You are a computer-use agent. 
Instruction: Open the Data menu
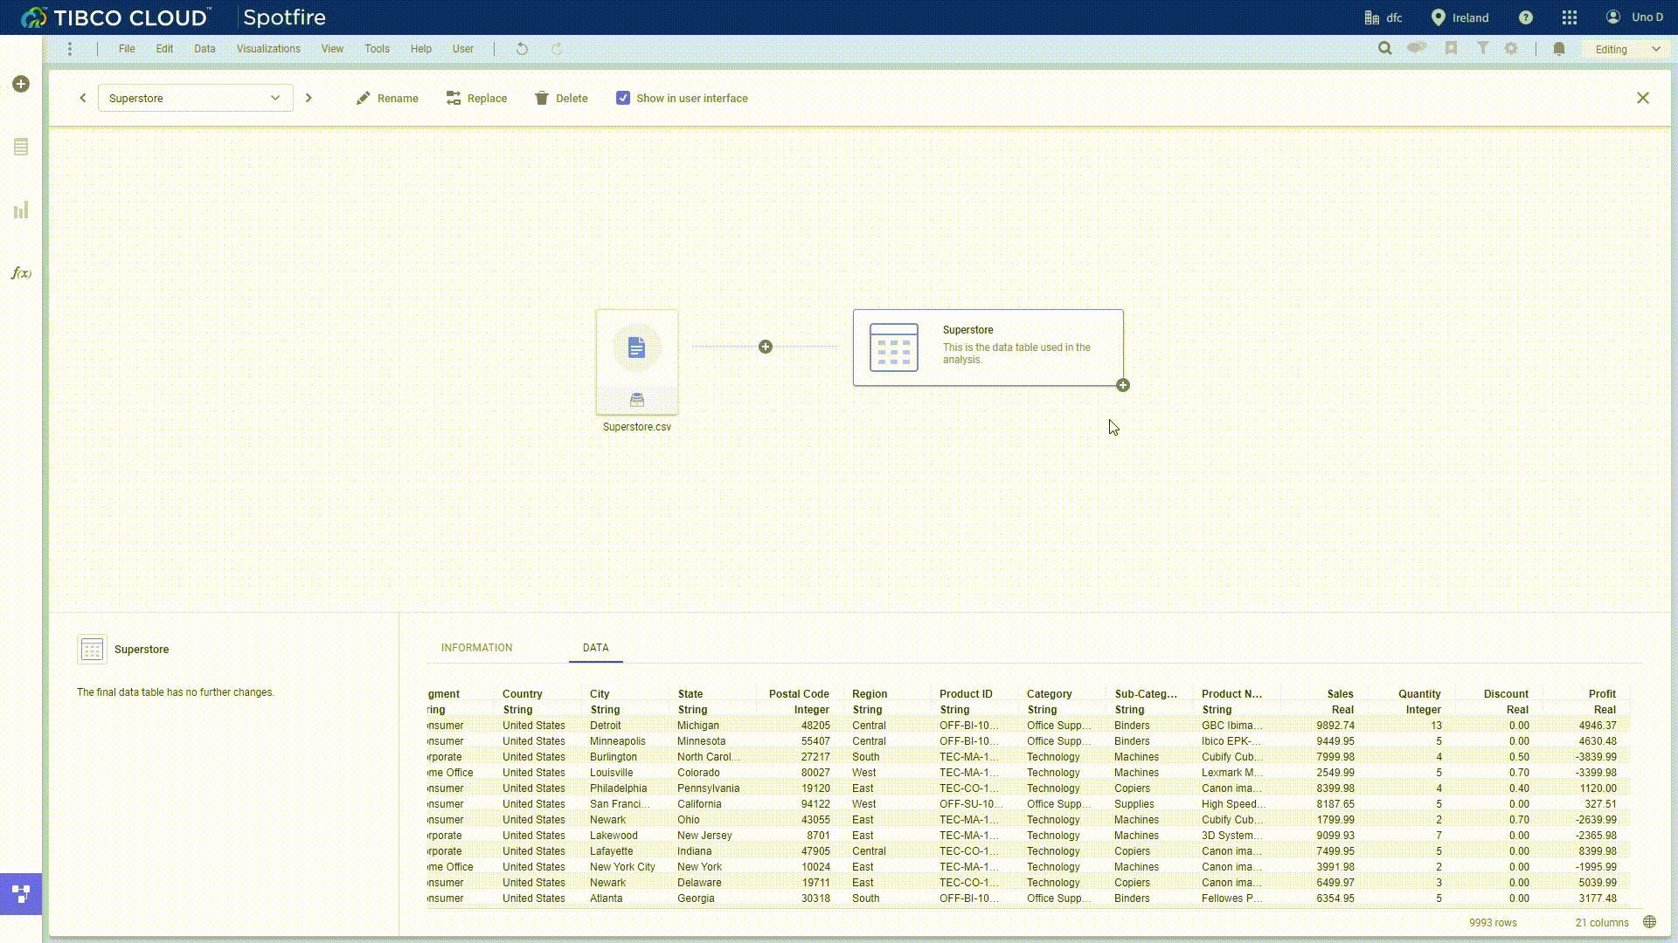click(205, 48)
